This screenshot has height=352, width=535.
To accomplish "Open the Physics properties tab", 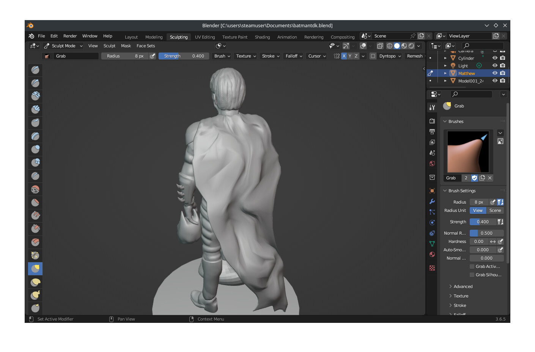I will [x=432, y=223].
